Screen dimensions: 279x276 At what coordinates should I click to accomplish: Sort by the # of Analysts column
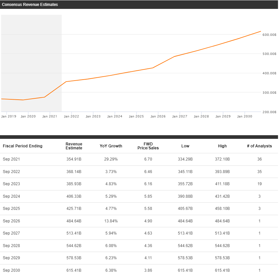click(x=260, y=146)
